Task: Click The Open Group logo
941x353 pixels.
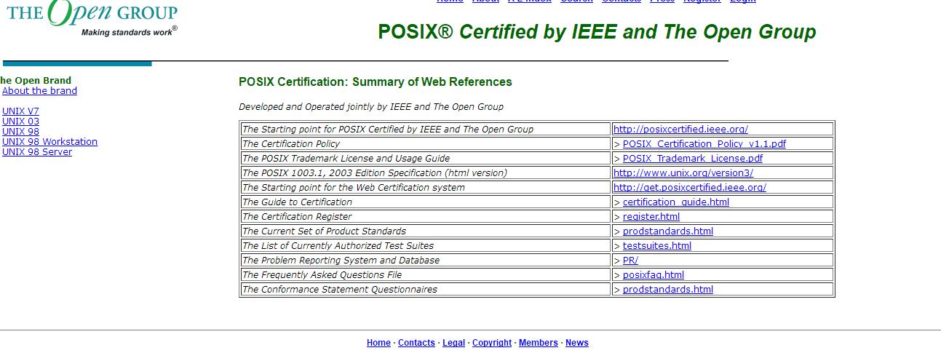Action: click(x=92, y=16)
